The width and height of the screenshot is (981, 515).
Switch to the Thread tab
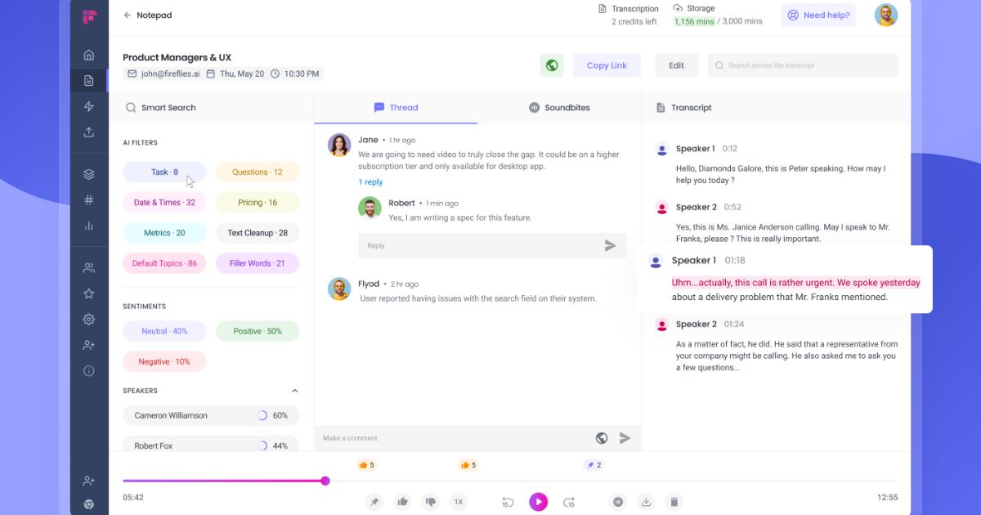click(x=396, y=107)
